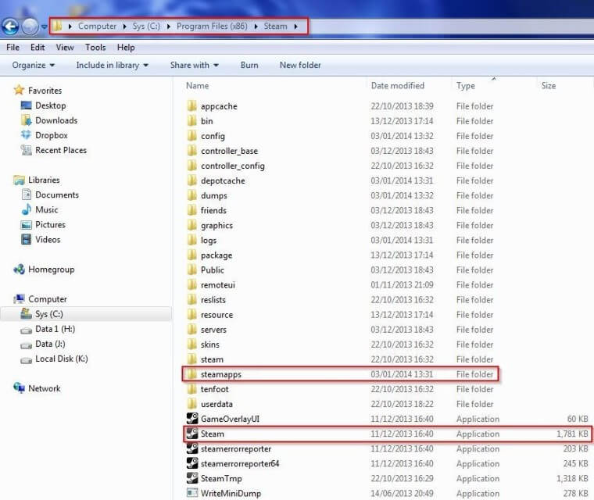Click the Computer icon in sidebar
The height and width of the screenshot is (500, 594).
19,299
